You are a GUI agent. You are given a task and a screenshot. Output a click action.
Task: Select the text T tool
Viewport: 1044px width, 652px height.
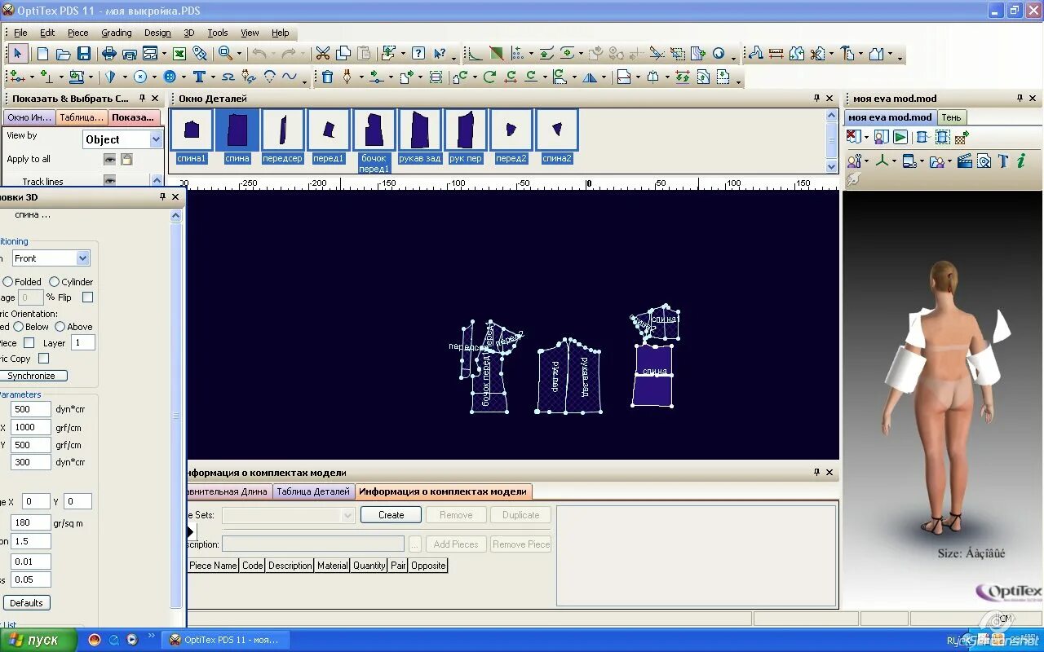pyautogui.click(x=199, y=77)
